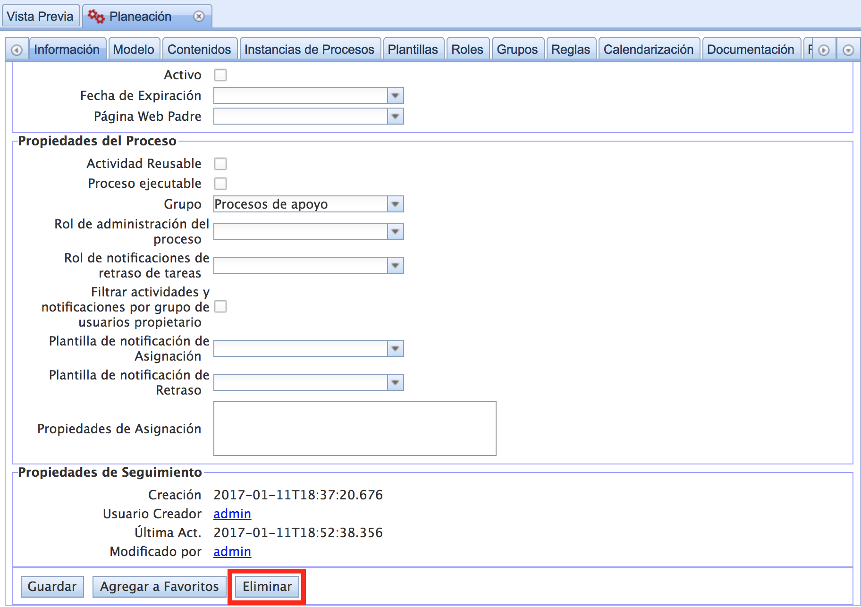Open Rol de notificaciones de retraso dropdown
Image resolution: width=861 pixels, height=607 pixels.
point(396,266)
